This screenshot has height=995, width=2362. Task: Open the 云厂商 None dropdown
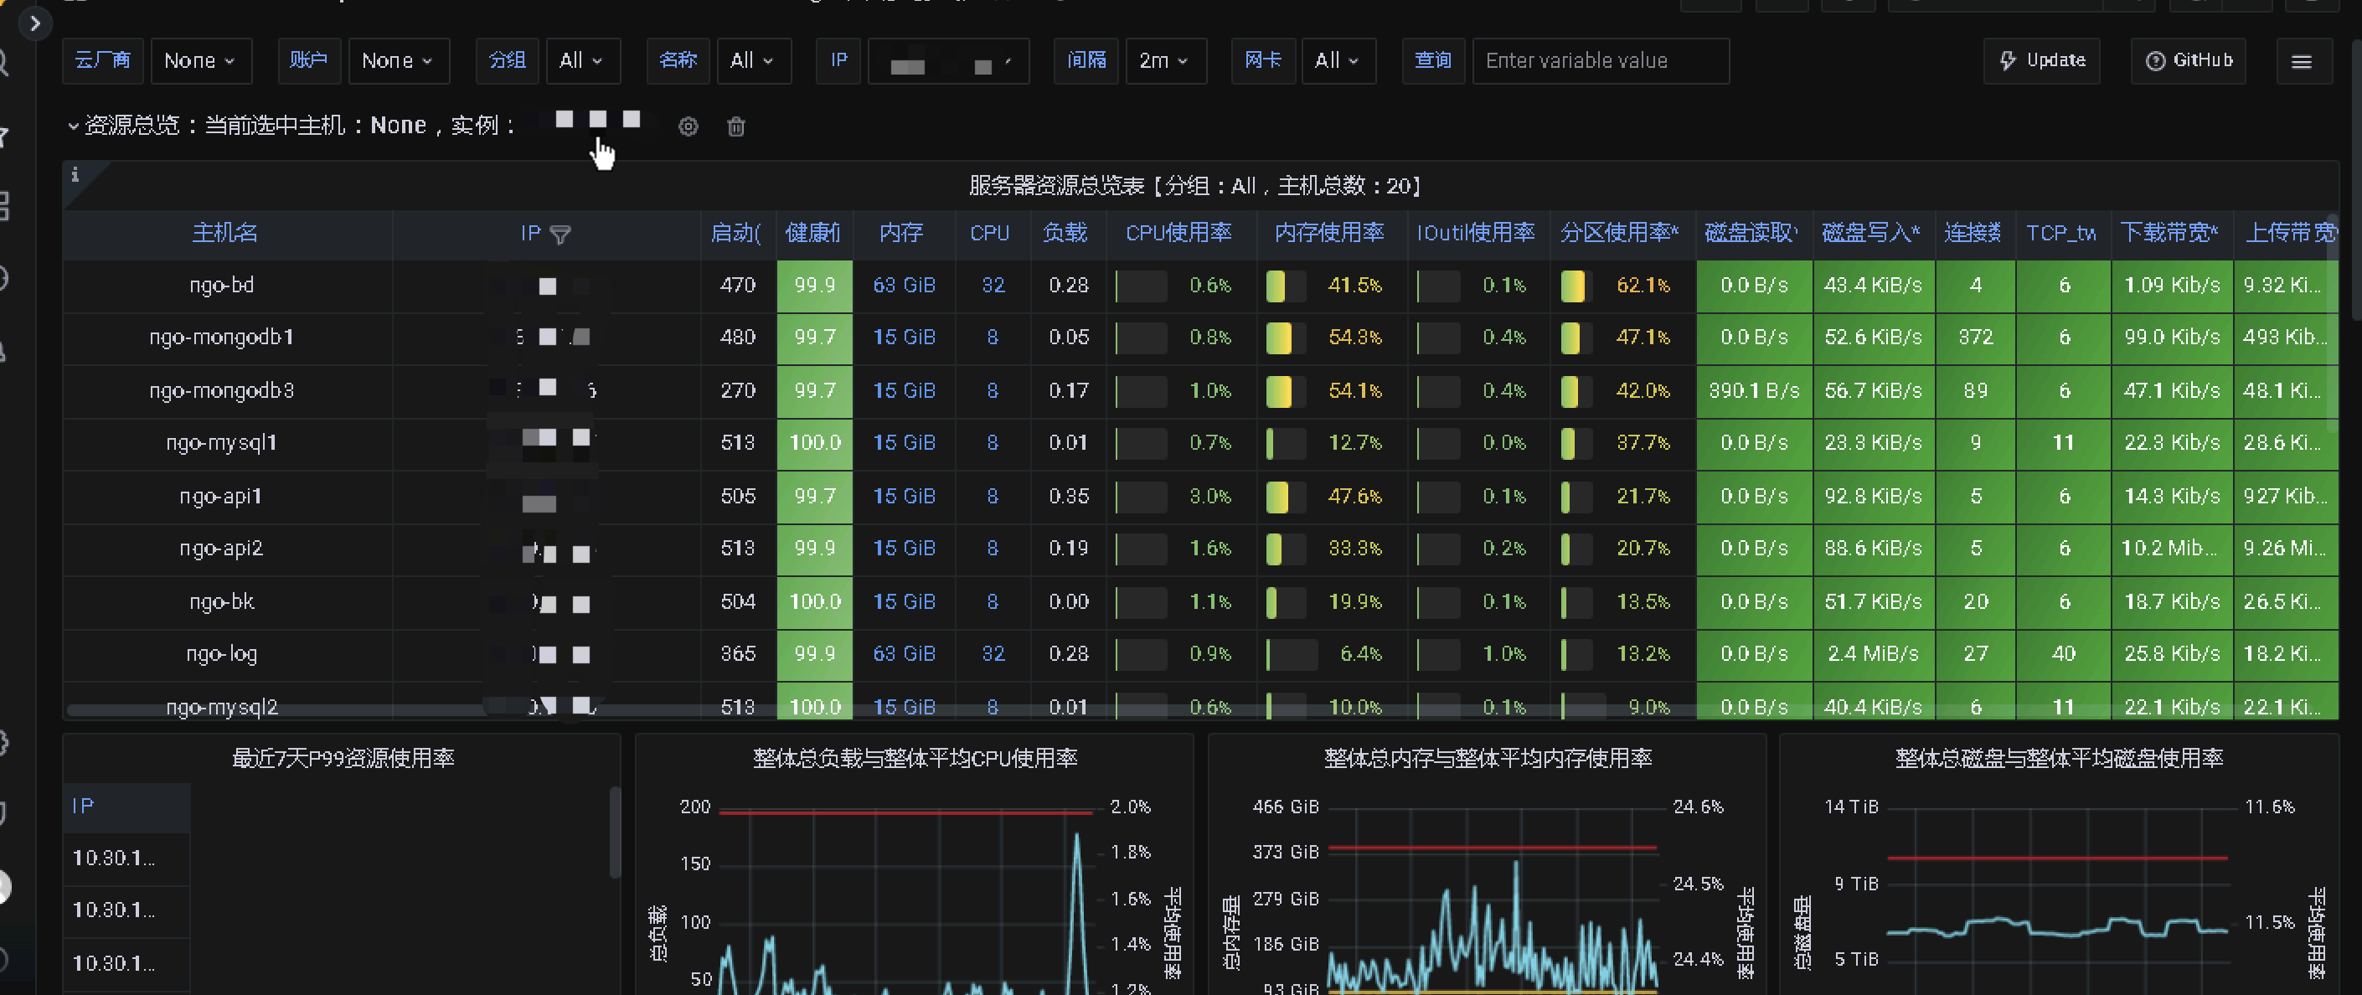[x=200, y=61]
